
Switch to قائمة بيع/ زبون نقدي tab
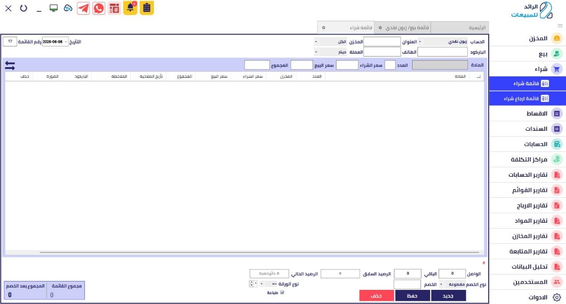[402, 27]
